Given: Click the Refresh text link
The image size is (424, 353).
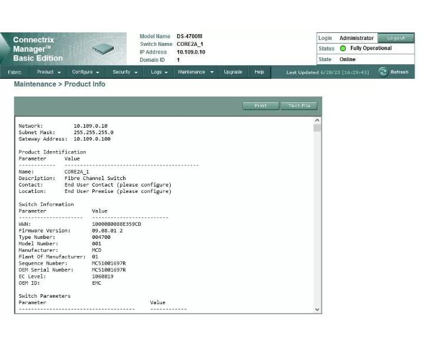Looking at the screenshot, I should 399,72.
